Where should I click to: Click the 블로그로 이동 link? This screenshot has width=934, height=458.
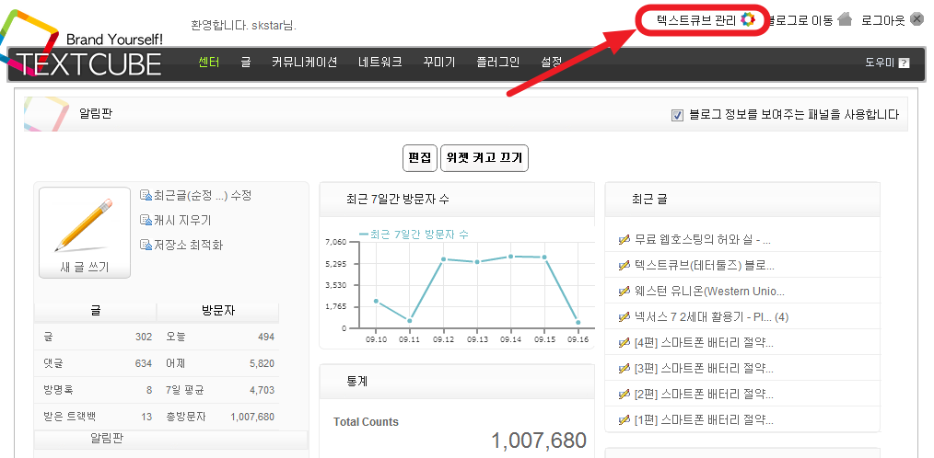tap(800, 20)
